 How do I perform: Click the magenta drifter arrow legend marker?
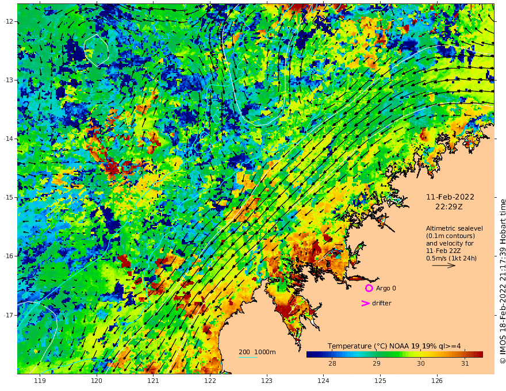365,303
